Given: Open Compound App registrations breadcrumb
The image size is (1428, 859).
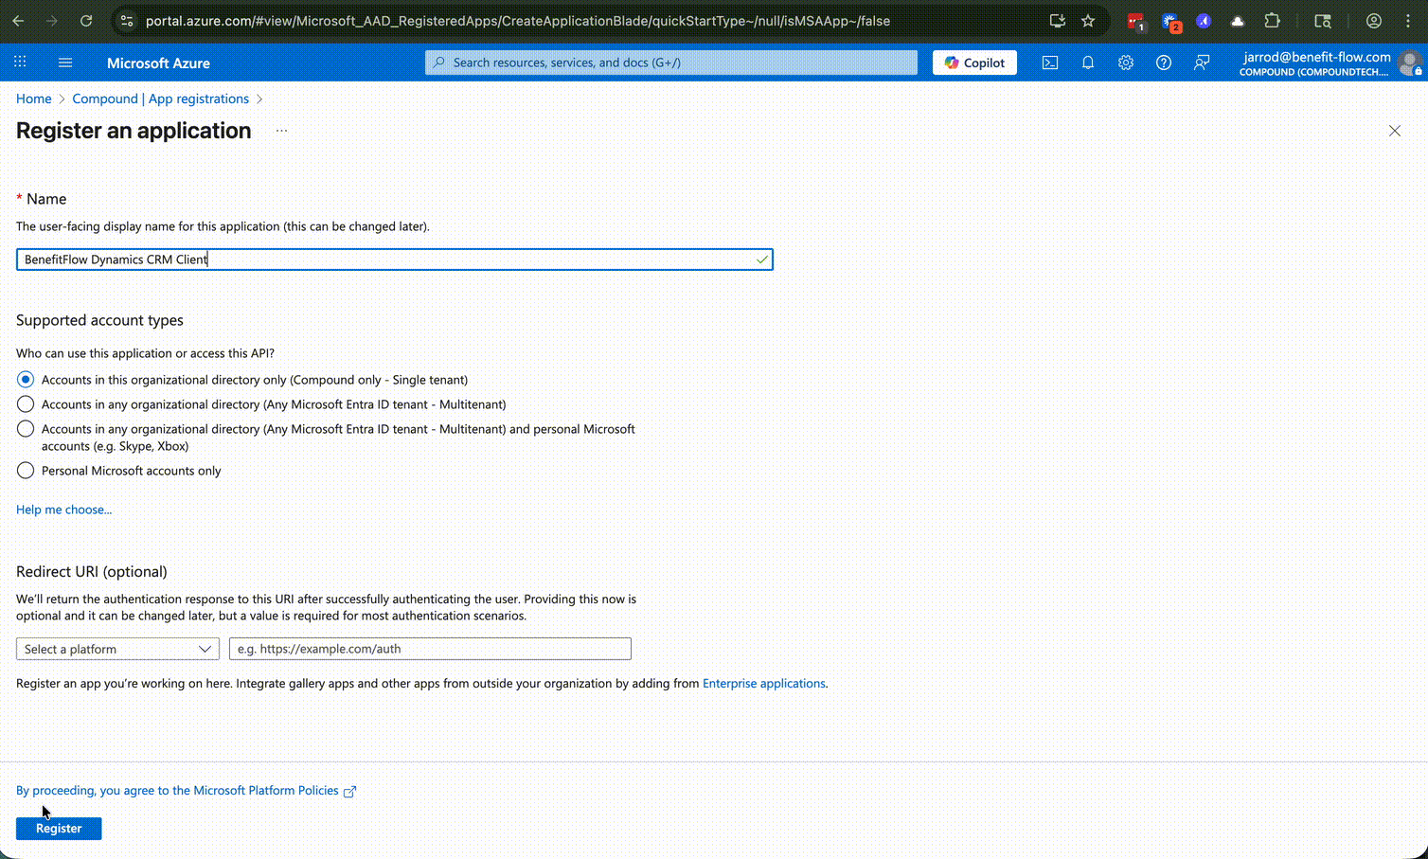Looking at the screenshot, I should 161,98.
